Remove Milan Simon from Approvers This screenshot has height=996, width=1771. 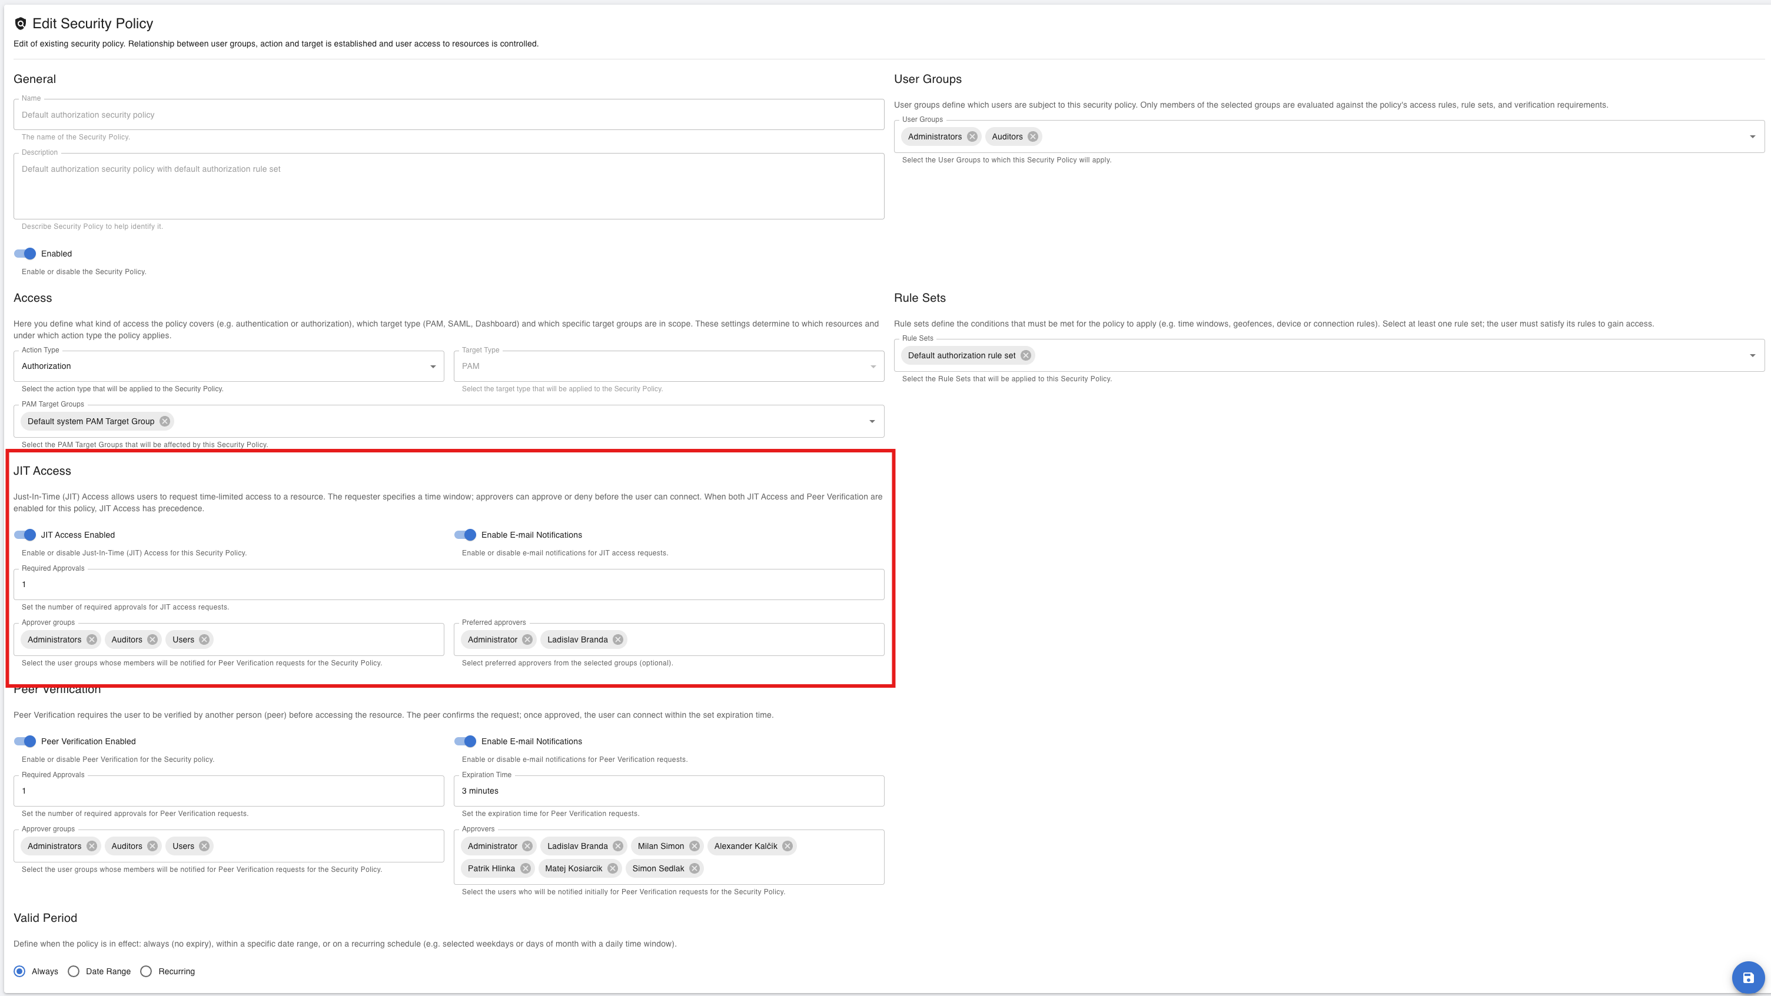[x=695, y=846]
